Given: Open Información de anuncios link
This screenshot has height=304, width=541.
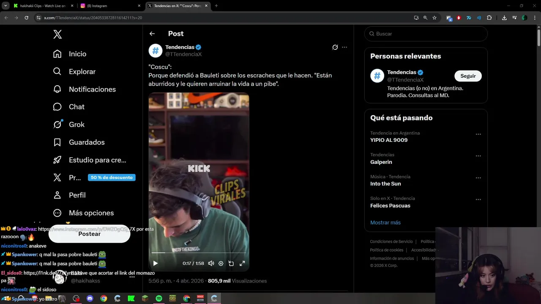Looking at the screenshot, I should click(392, 258).
